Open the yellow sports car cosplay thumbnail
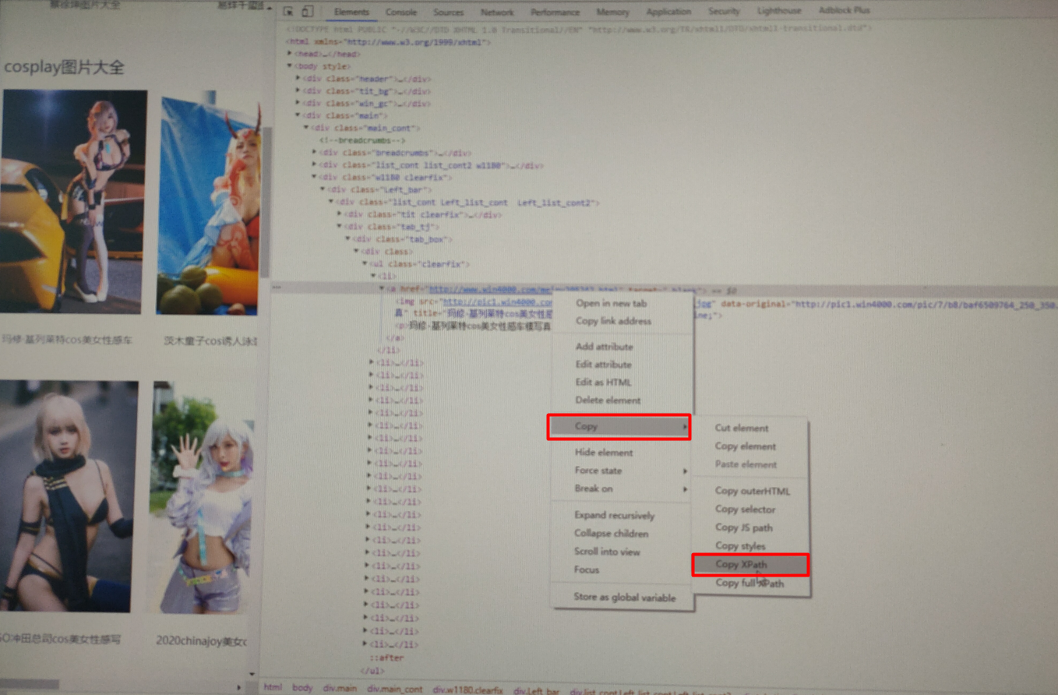 (x=73, y=201)
